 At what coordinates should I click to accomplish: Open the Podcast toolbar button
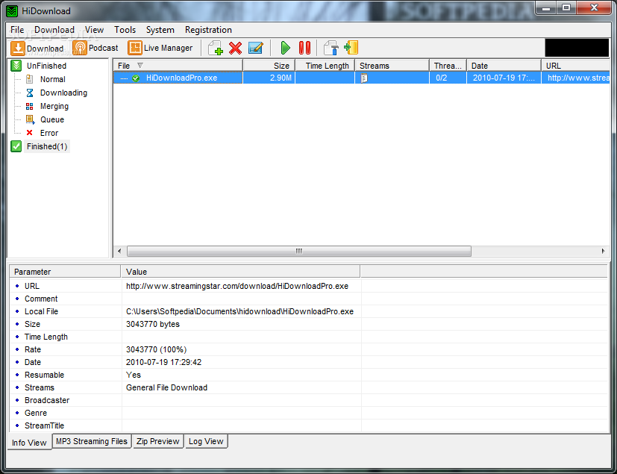[95, 48]
